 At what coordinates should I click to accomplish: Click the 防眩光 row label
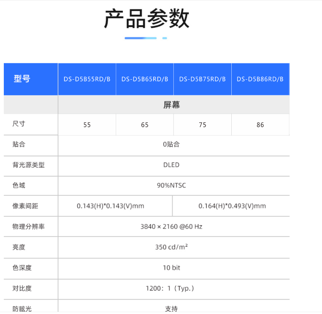click(x=22, y=309)
